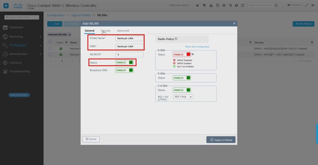Check the select-all checkbox in WLAN table header
Screen dimensions: 318x165
pyautogui.click(x=50, y=42)
